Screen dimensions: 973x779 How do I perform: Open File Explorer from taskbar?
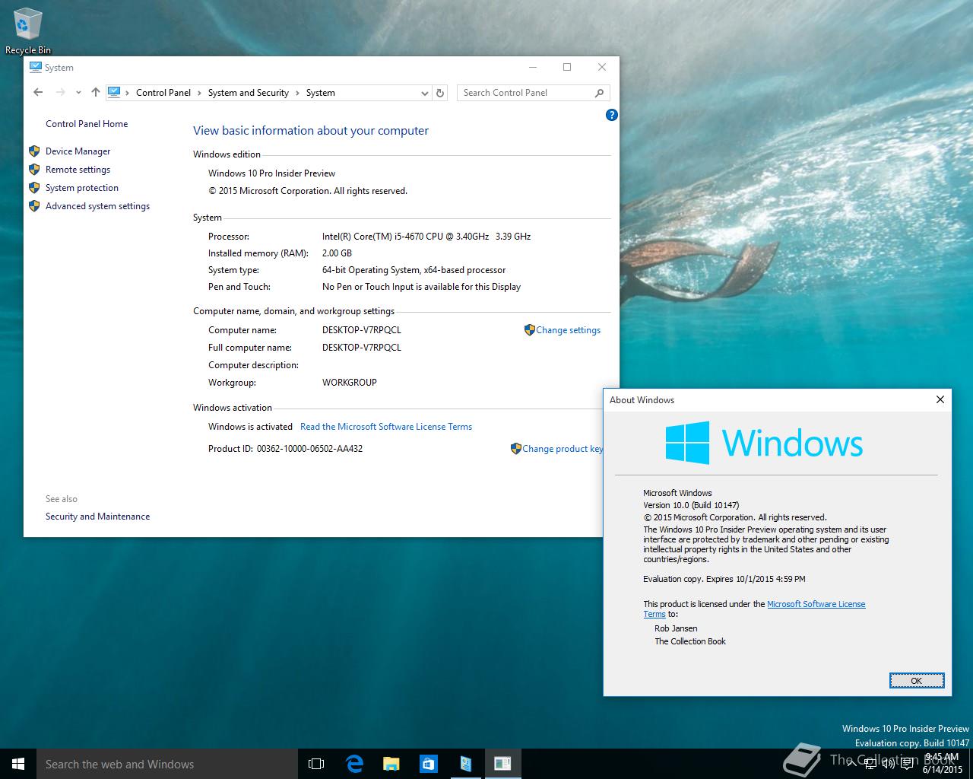(x=391, y=764)
